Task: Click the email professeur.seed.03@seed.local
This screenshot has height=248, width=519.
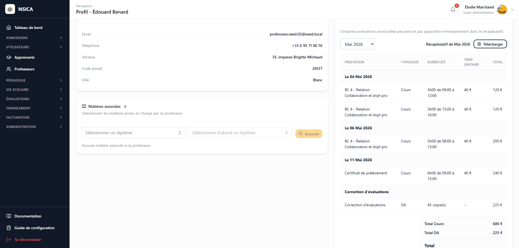Action: [x=296, y=34]
